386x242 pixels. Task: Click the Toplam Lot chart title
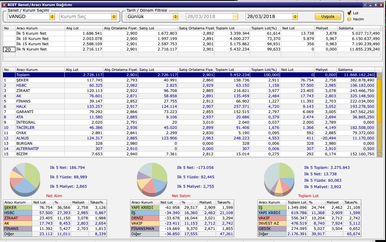click(308, 196)
